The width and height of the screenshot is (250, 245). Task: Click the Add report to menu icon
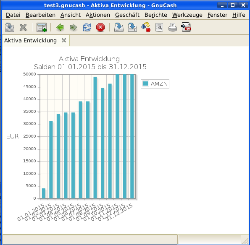tap(42, 27)
